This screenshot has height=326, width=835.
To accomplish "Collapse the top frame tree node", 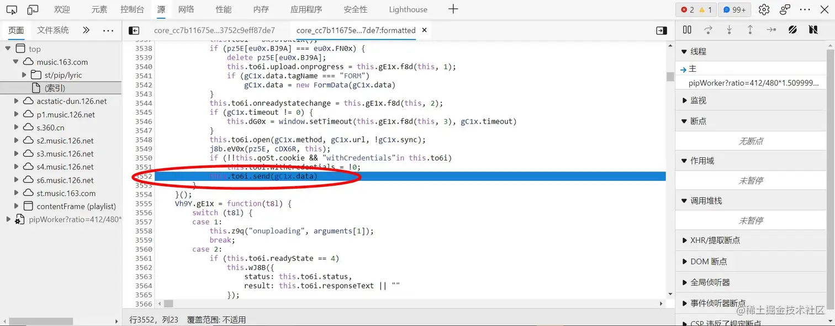I will tap(8, 49).
